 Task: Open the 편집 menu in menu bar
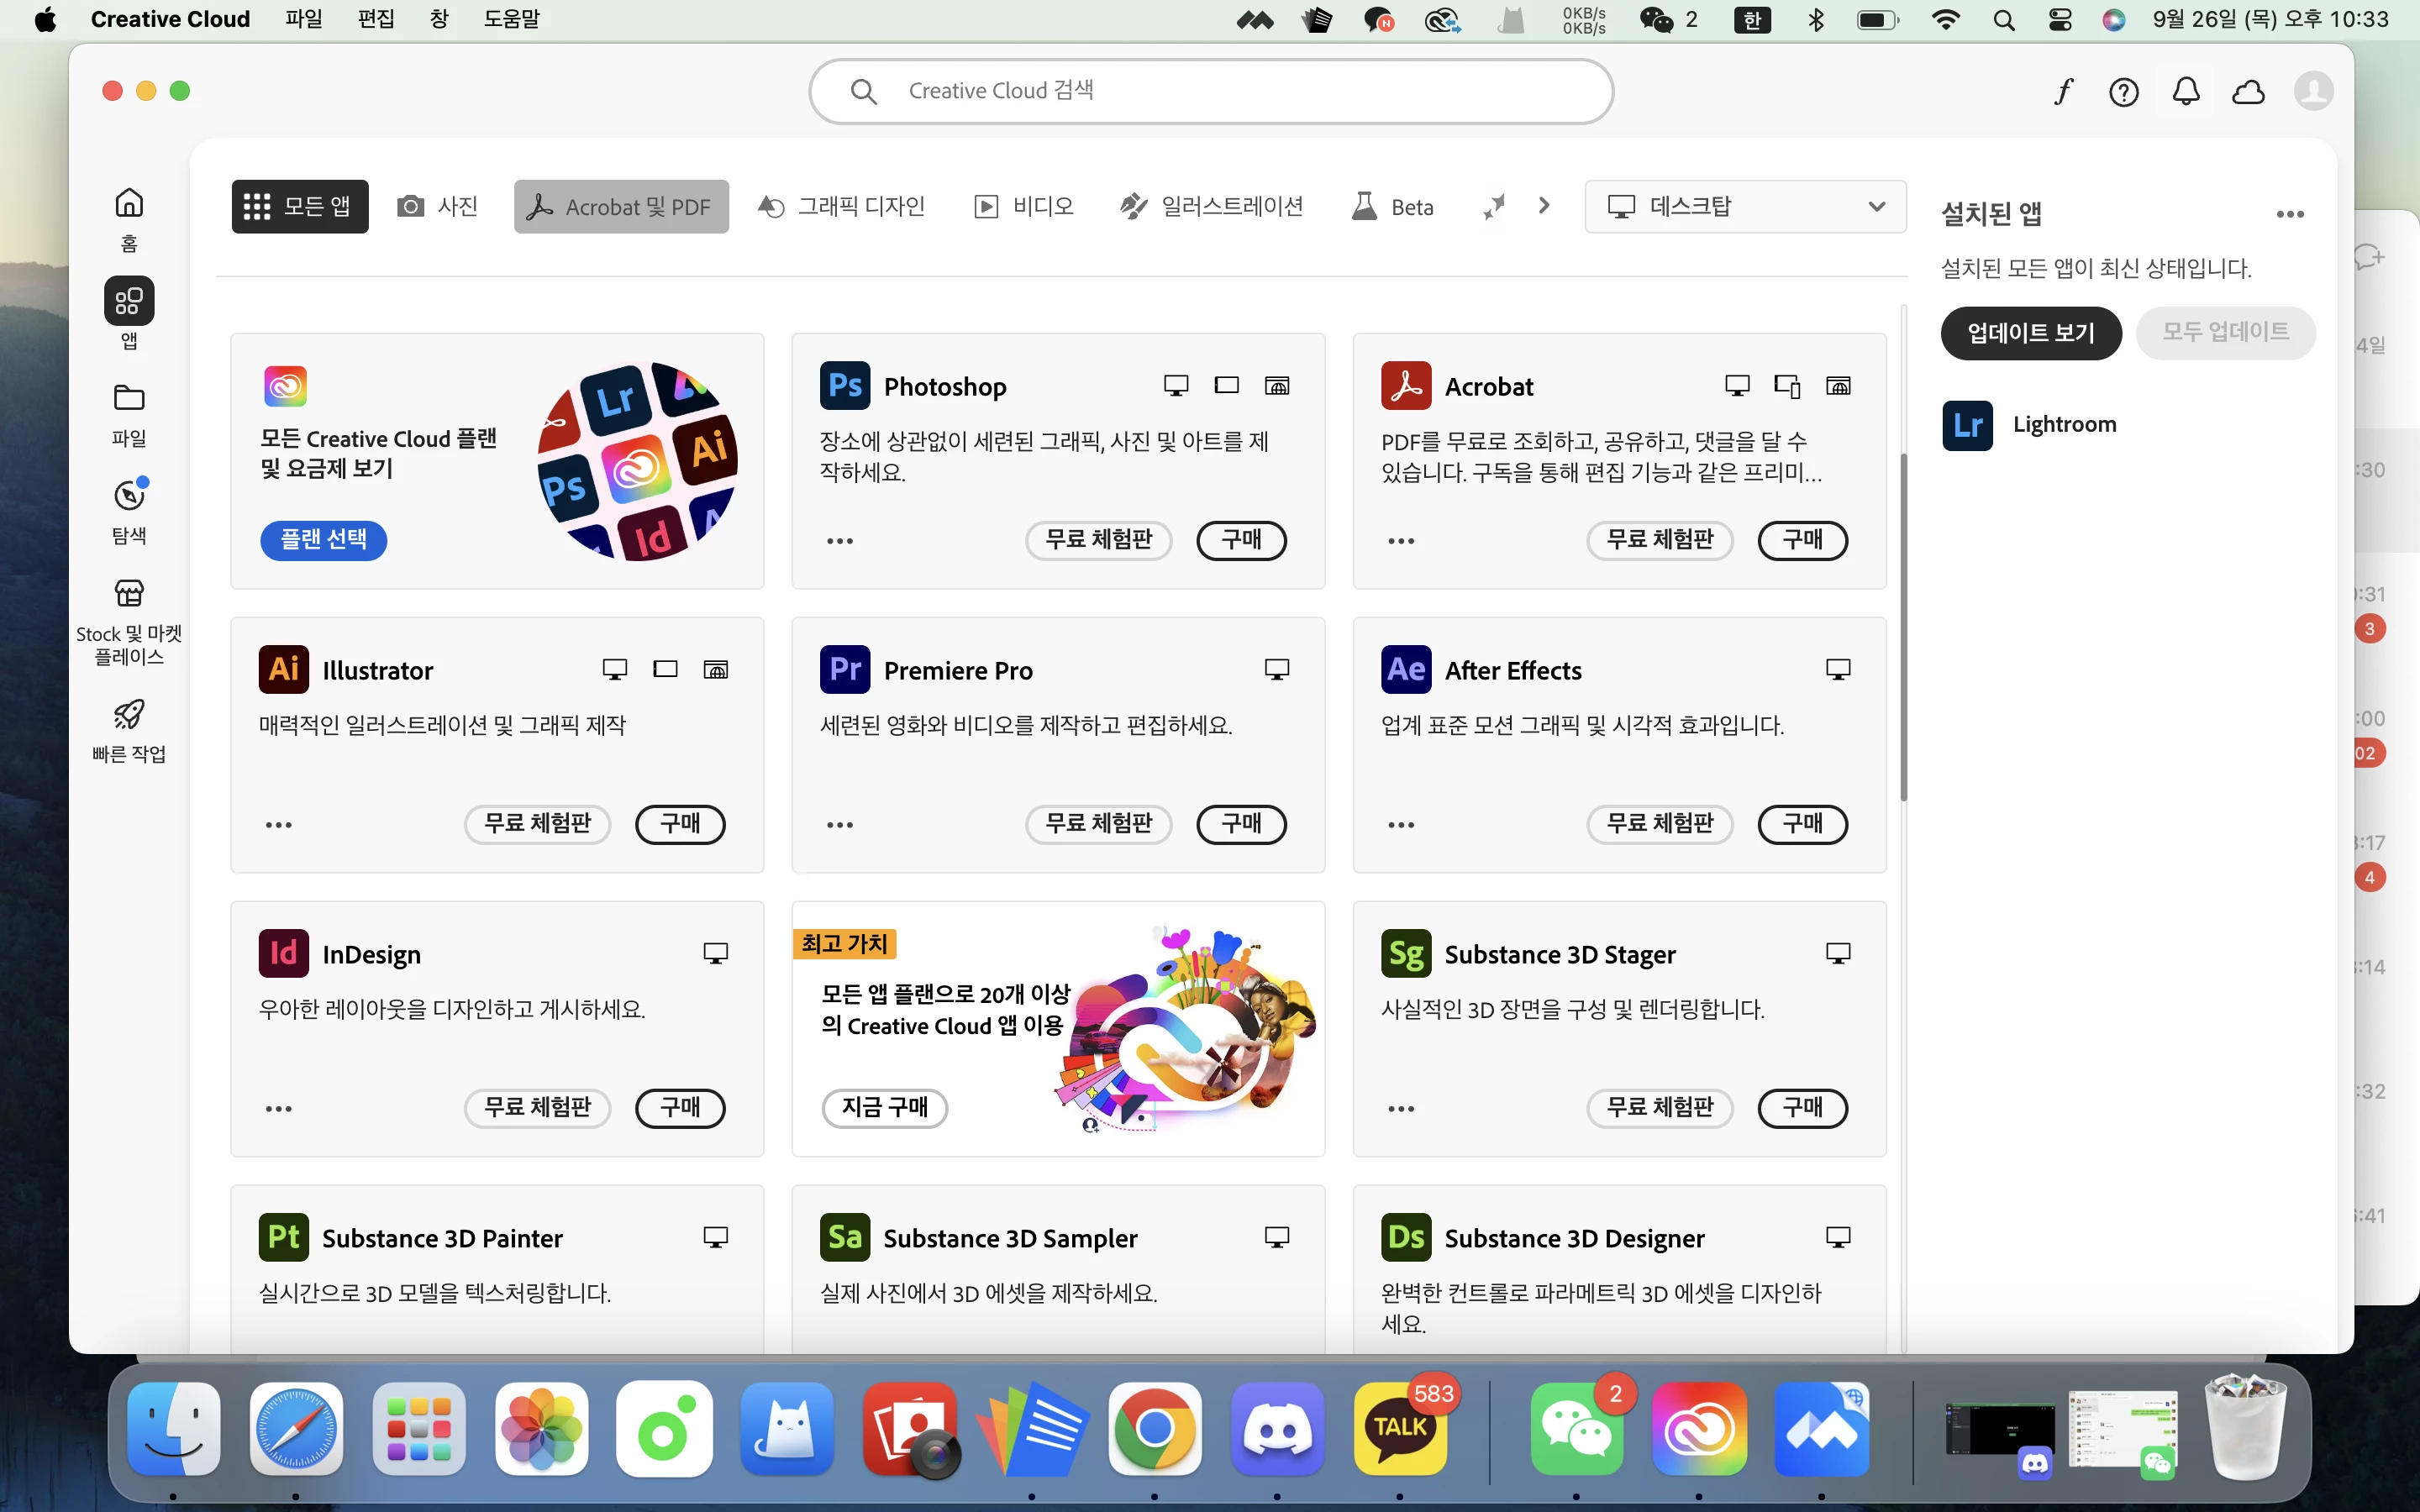[376, 19]
